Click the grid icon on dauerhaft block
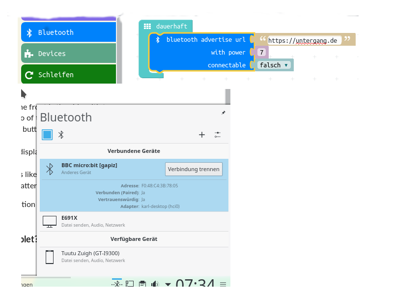 [147, 26]
